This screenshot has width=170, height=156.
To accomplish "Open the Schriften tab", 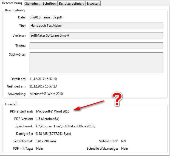I will (x=49, y=4).
